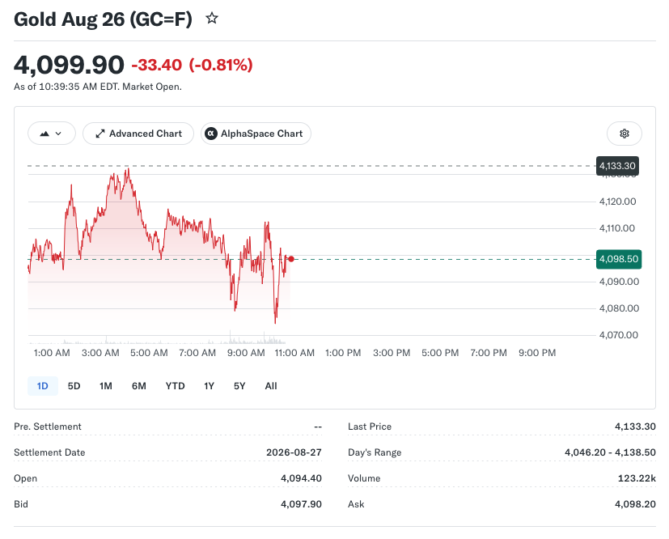Click the Open value 4,094.40
Screen dimensions: 669x539
pyautogui.click(x=301, y=478)
